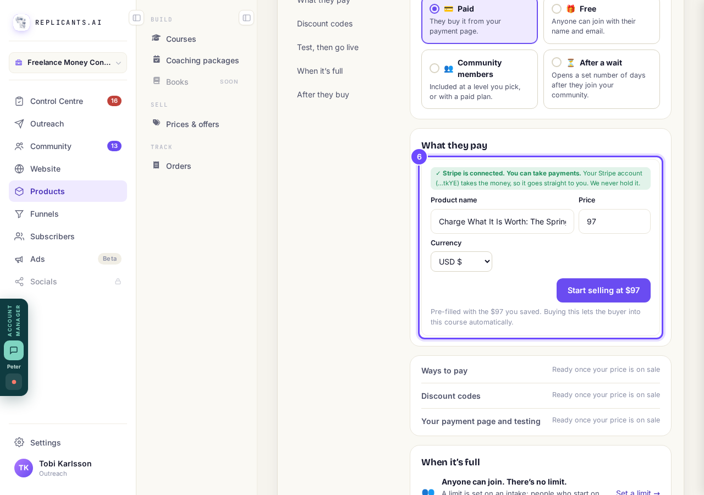Select the Paid access radio option
This screenshot has height=495, width=704.
[x=435, y=9]
